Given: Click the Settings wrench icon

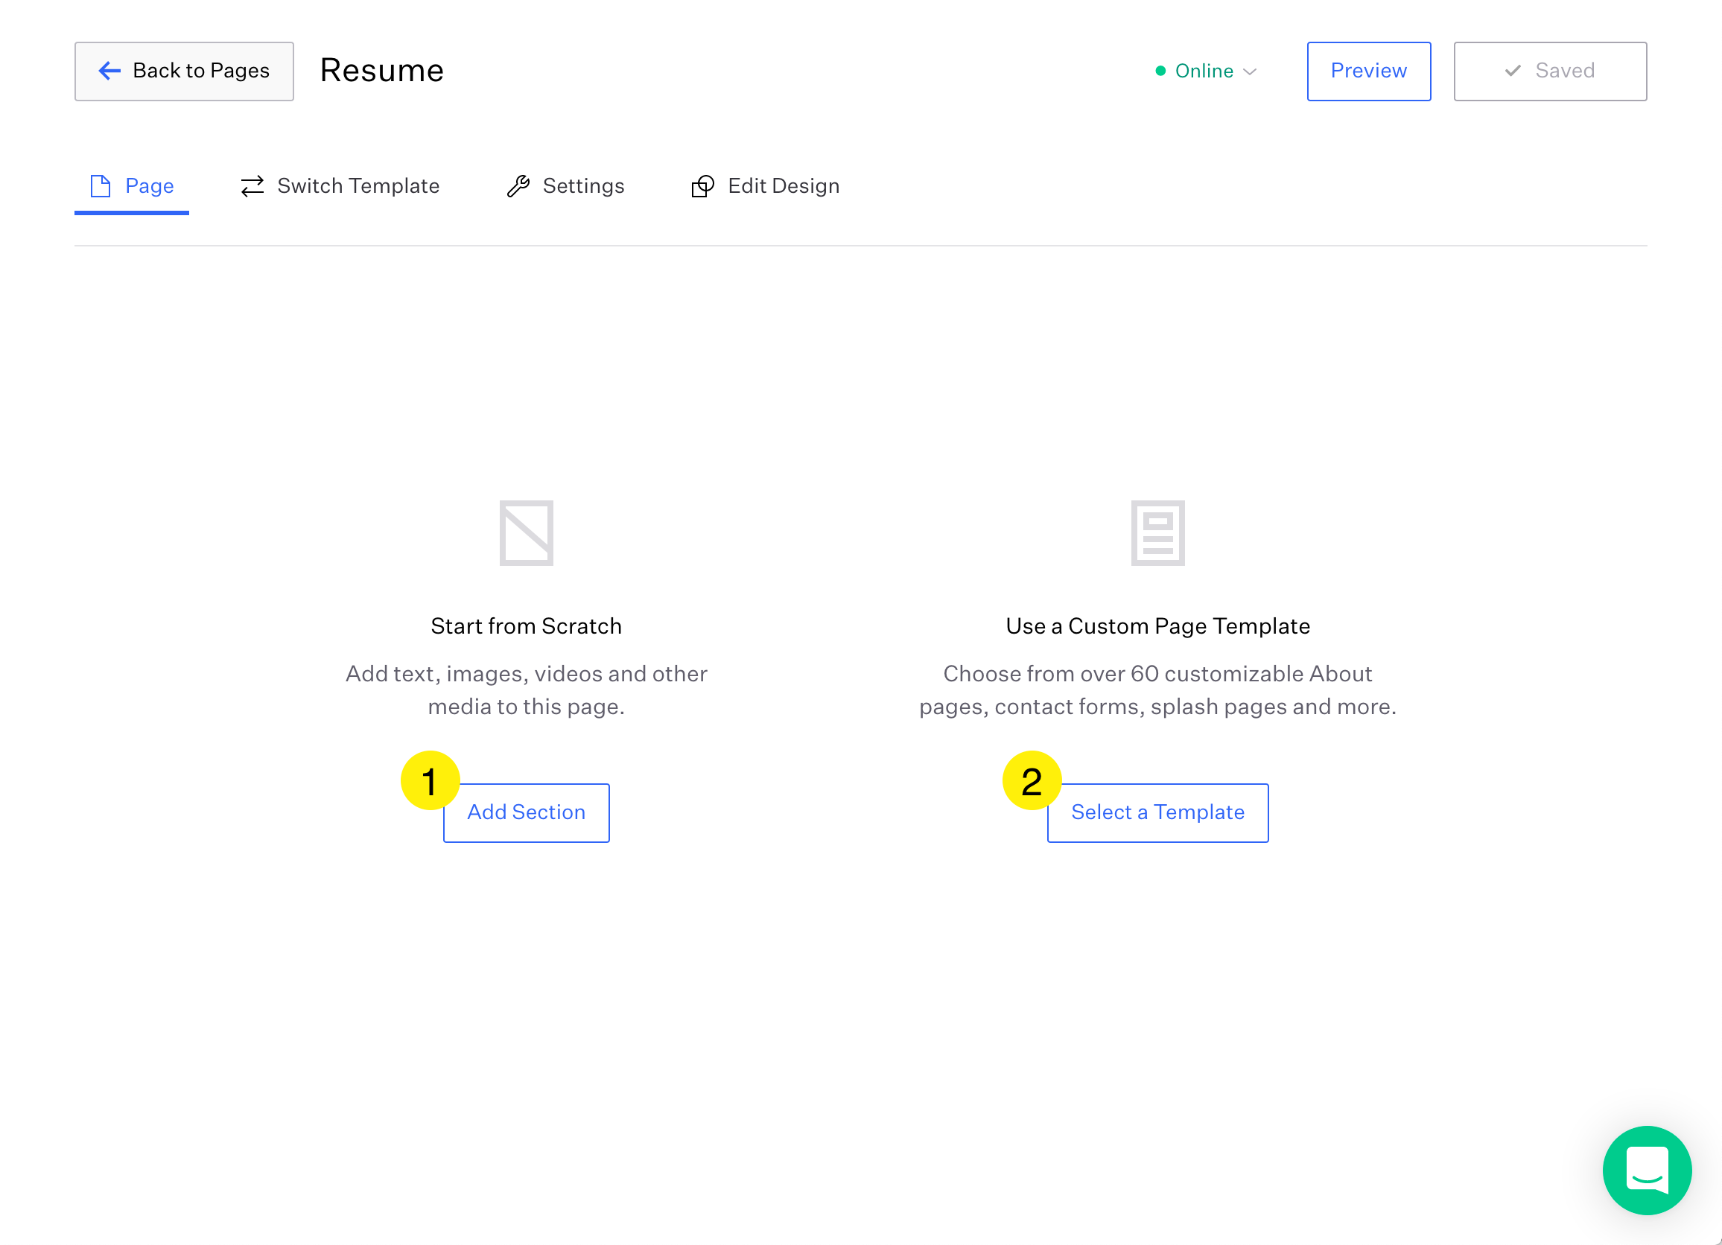Looking at the screenshot, I should pos(518,186).
